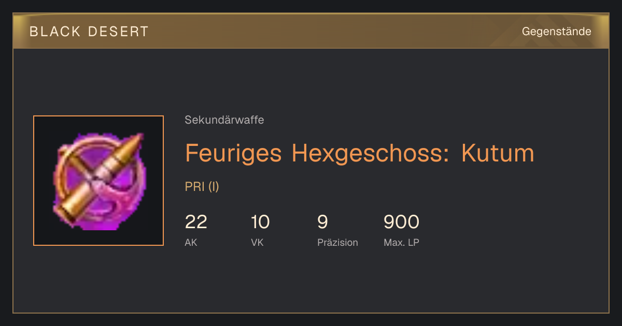The height and width of the screenshot is (326, 622).
Task: Click the Feuriges Hexgeschoss: Kutum title
Action: 359,153
